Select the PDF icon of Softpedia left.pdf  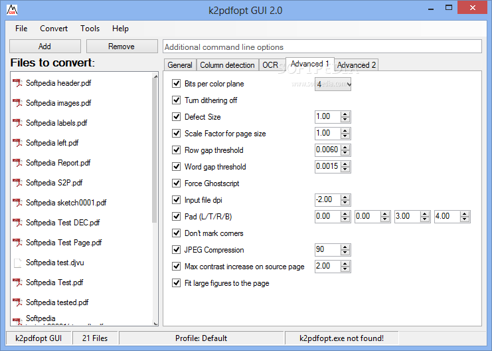pos(17,143)
